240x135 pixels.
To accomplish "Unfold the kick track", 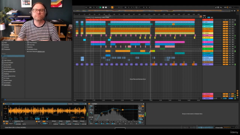I will (203, 22).
